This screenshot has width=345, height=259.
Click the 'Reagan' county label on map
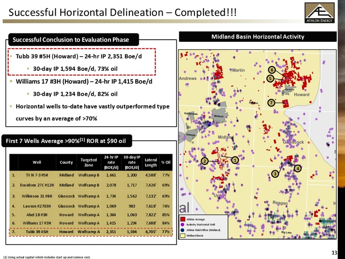tap(280, 202)
